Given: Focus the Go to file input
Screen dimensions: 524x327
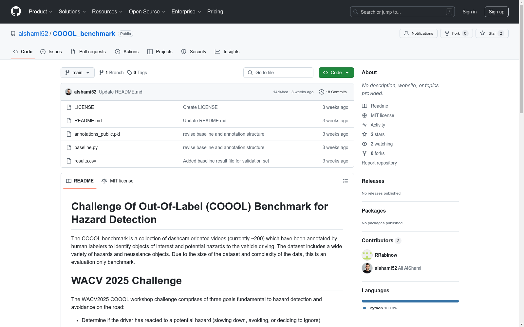Looking at the screenshot, I should click(x=278, y=73).
